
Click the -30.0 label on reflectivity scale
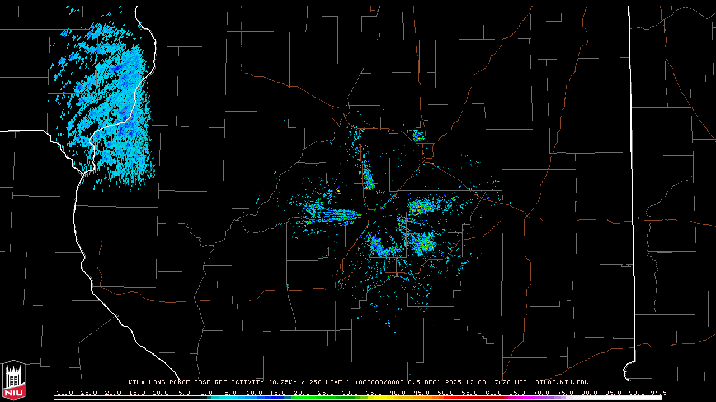tap(62, 393)
